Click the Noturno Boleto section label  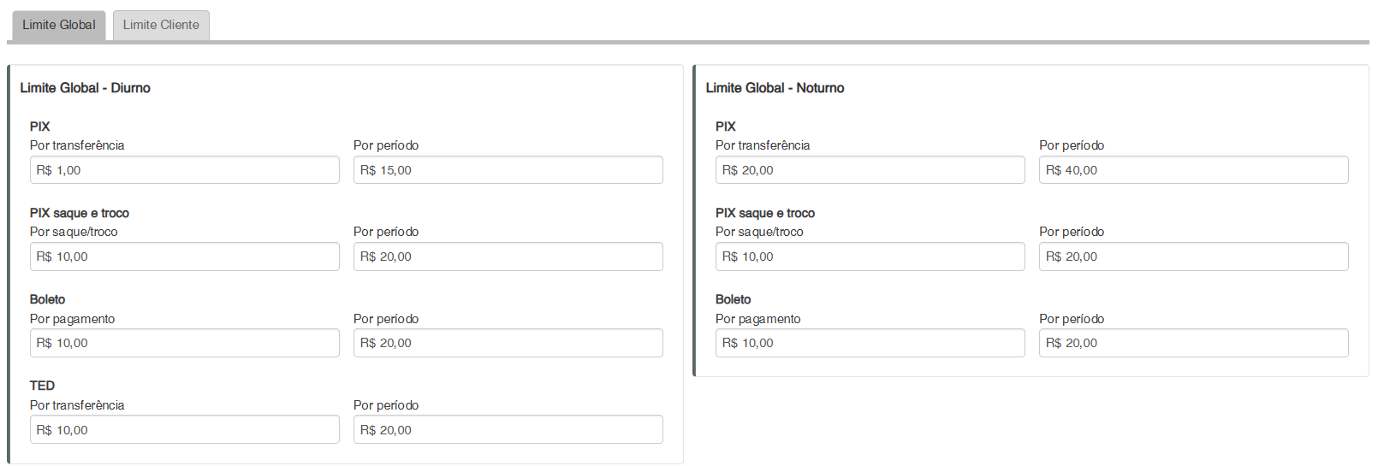[x=733, y=299]
